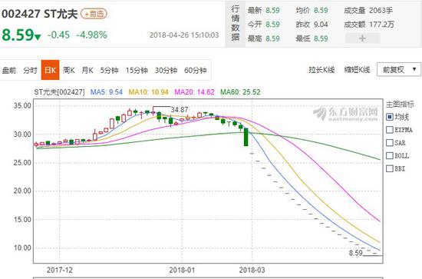Click the -4.98% change percentage

(x=91, y=35)
